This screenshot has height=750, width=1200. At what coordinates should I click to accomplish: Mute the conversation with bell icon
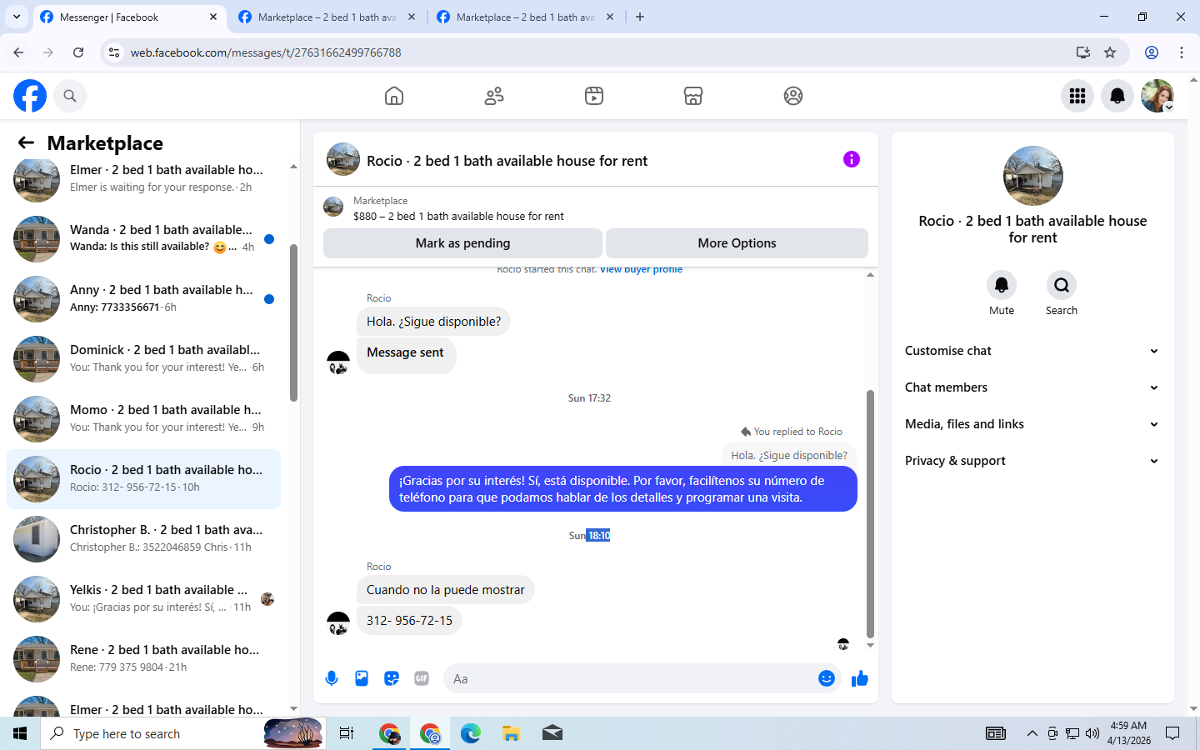[x=1002, y=285]
